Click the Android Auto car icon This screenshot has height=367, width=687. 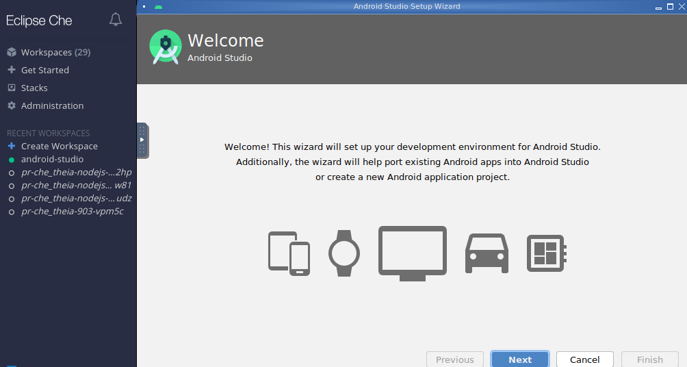tap(487, 253)
